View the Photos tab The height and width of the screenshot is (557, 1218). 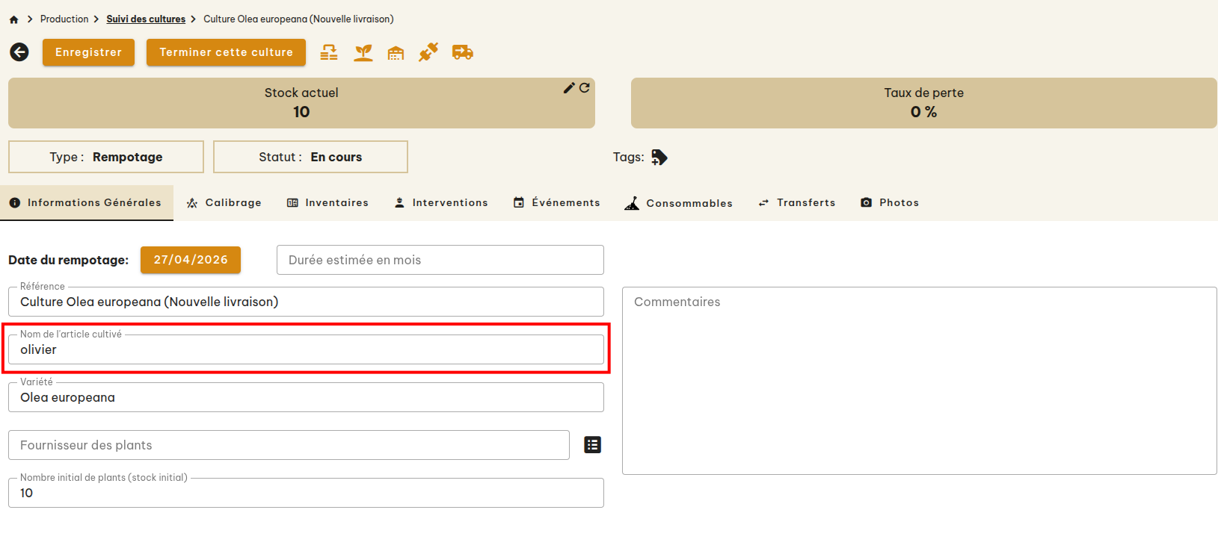890,202
